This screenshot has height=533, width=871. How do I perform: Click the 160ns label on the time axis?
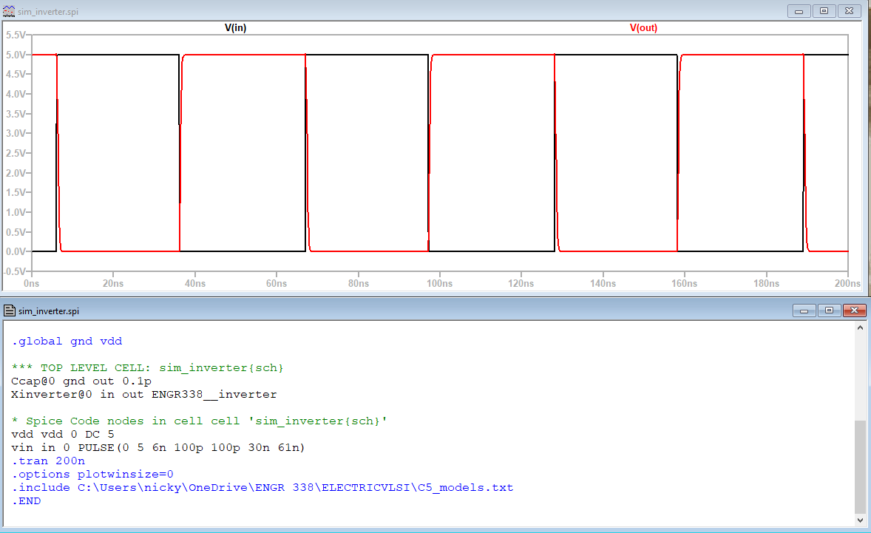[685, 284]
